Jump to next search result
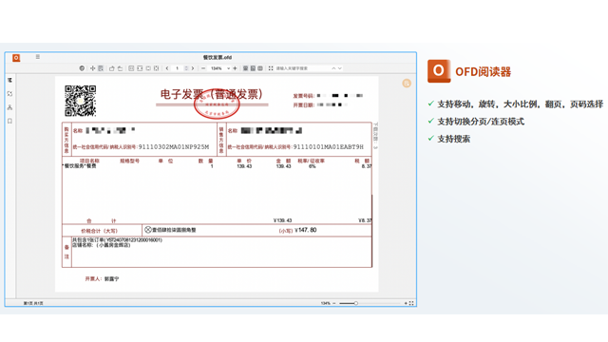 [340, 68]
